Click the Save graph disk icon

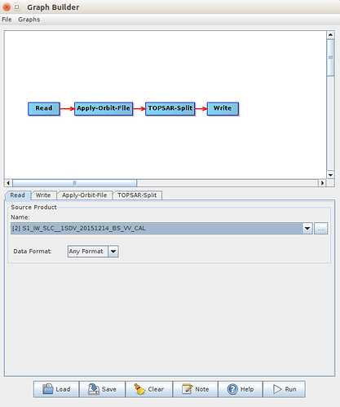pyautogui.click(x=94, y=389)
